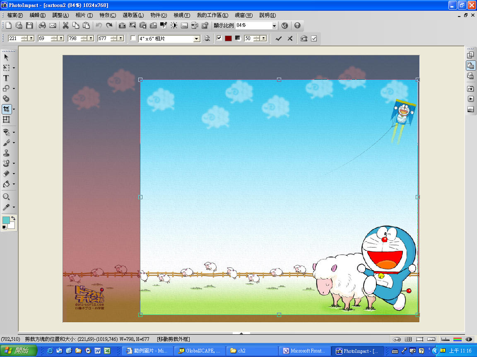Screen dimensions: 477x357
Task: Select the Text tool
Action: 6,78
